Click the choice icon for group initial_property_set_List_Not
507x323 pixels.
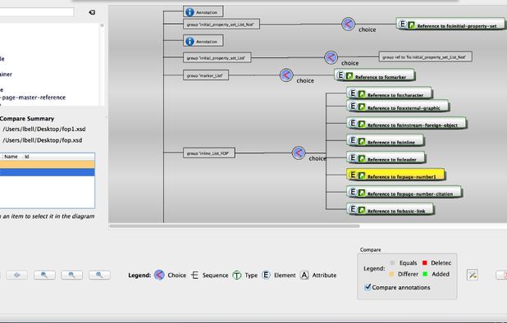click(x=348, y=24)
